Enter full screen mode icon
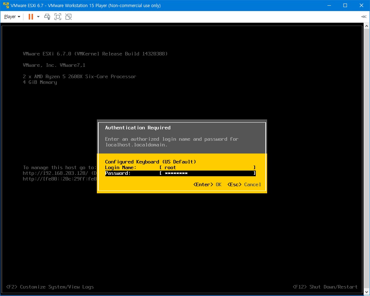 click(x=58, y=17)
